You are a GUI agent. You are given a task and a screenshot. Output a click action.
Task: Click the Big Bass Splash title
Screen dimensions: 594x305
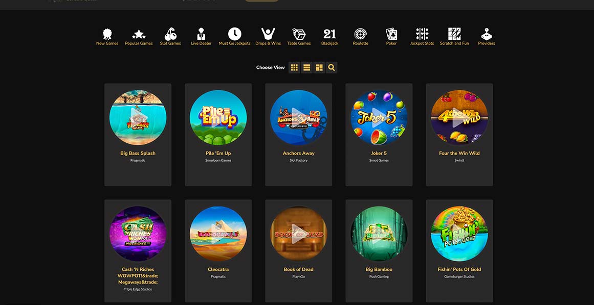138,153
